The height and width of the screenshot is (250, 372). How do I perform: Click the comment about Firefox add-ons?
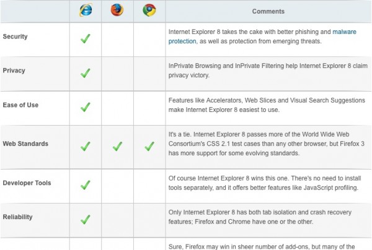pyautogui.click(x=262, y=246)
